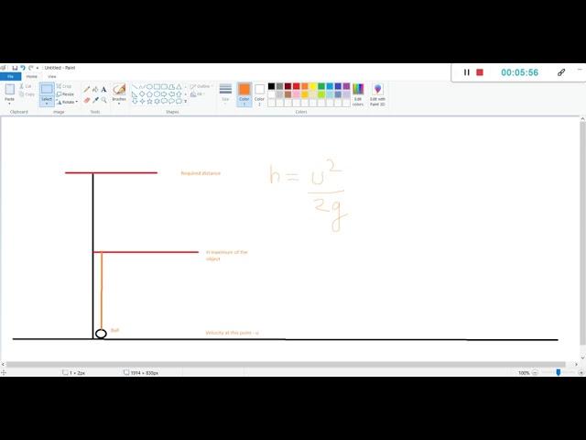Click the Copy button
This screenshot has height=440, width=586.
tap(27, 94)
